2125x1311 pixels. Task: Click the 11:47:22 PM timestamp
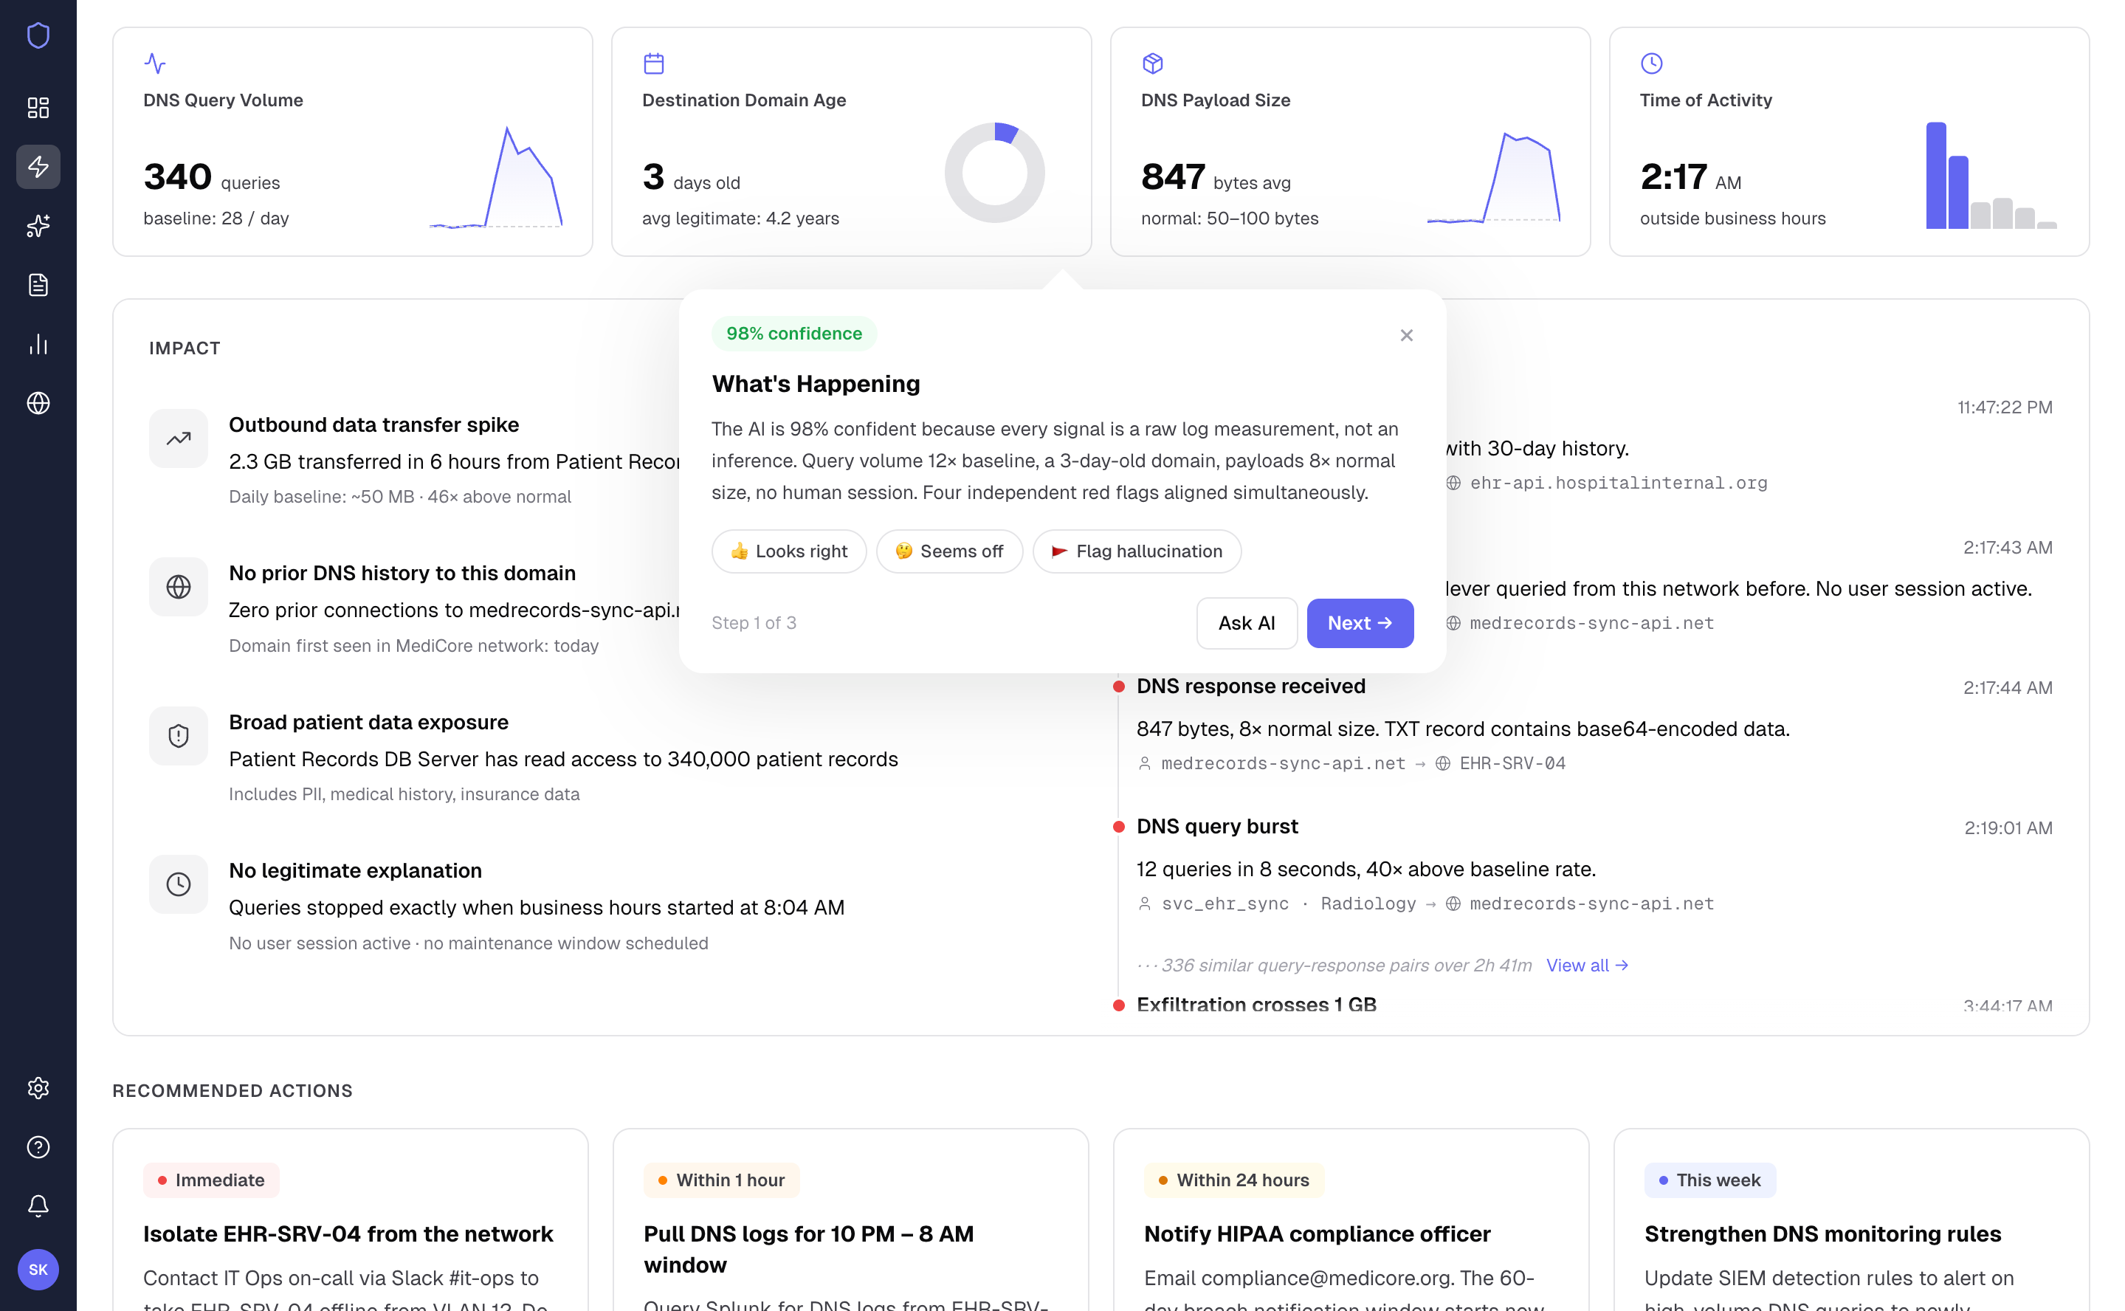pyautogui.click(x=2005, y=407)
